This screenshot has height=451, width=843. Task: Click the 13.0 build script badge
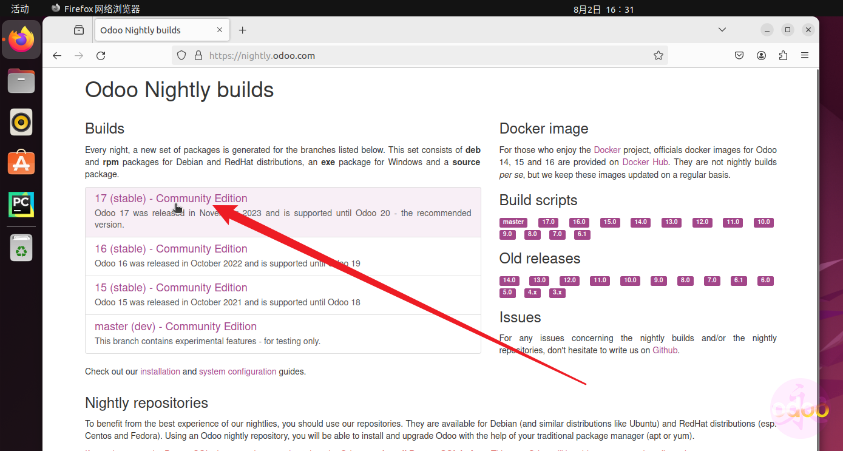pos(671,222)
